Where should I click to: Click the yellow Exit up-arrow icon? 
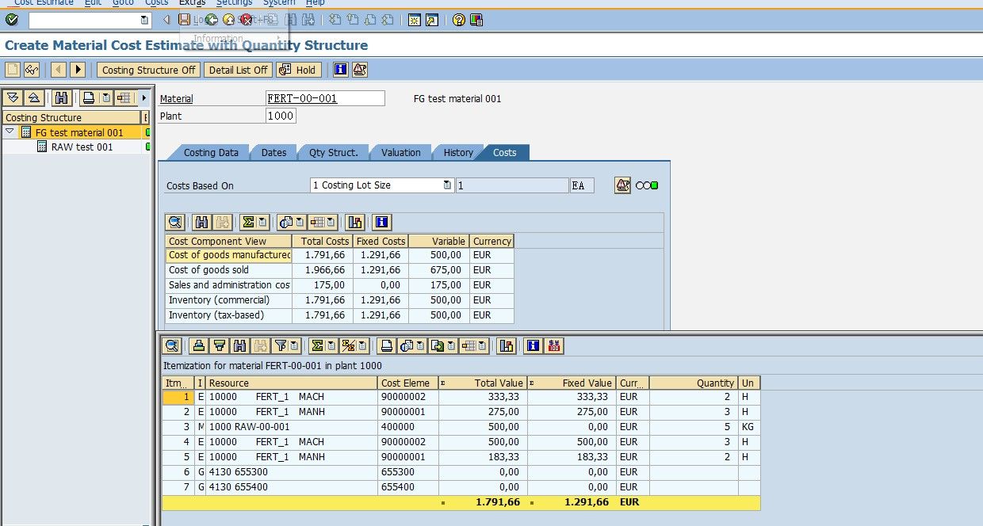228,20
